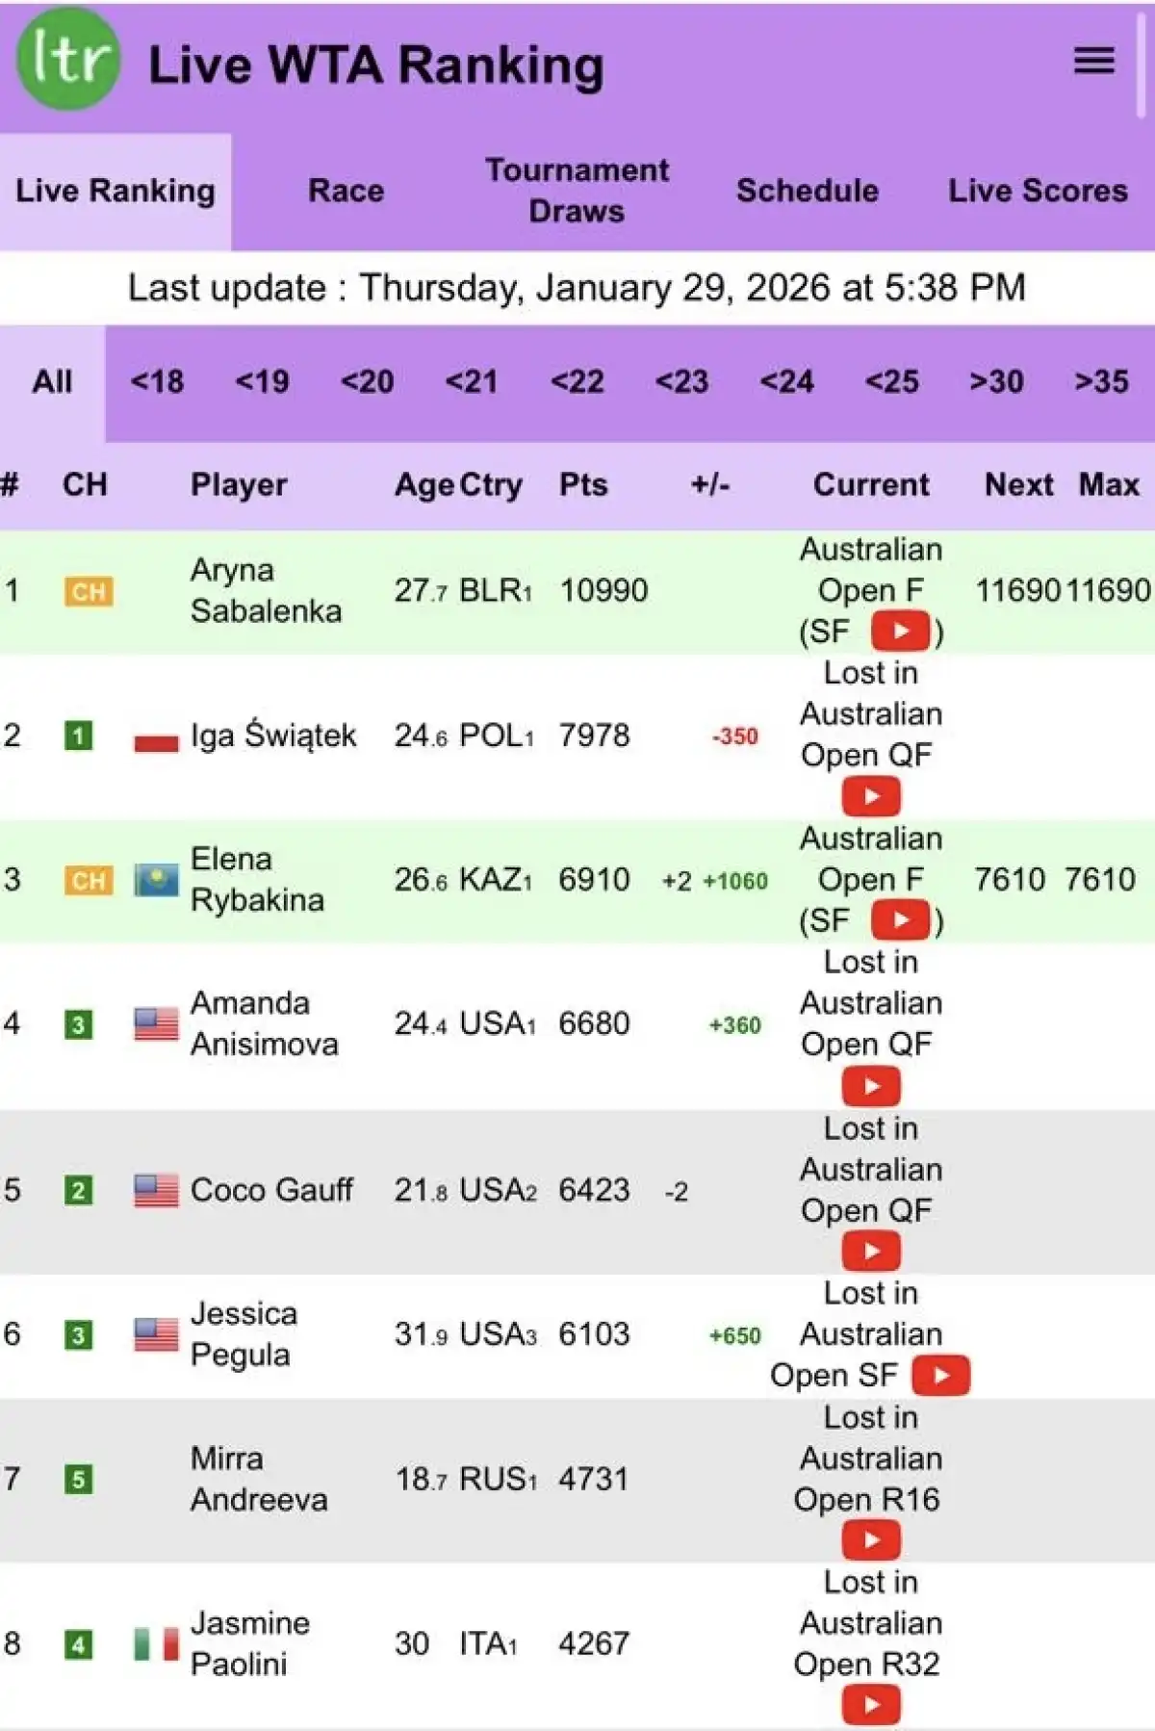
Task: Click the green ltr logo
Action: tap(69, 60)
